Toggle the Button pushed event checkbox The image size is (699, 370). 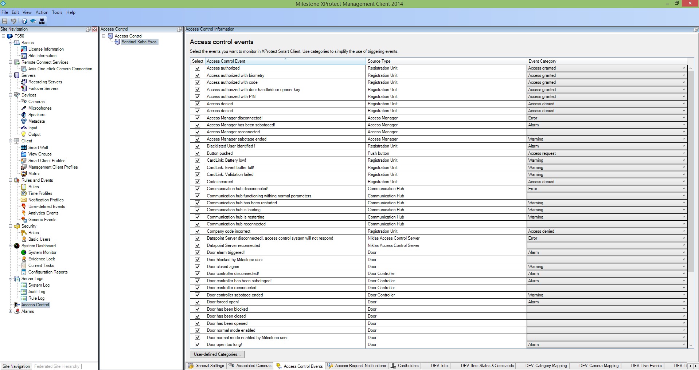[x=198, y=153]
